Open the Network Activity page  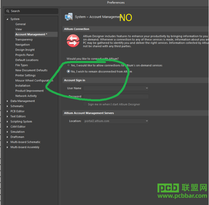point(26,96)
